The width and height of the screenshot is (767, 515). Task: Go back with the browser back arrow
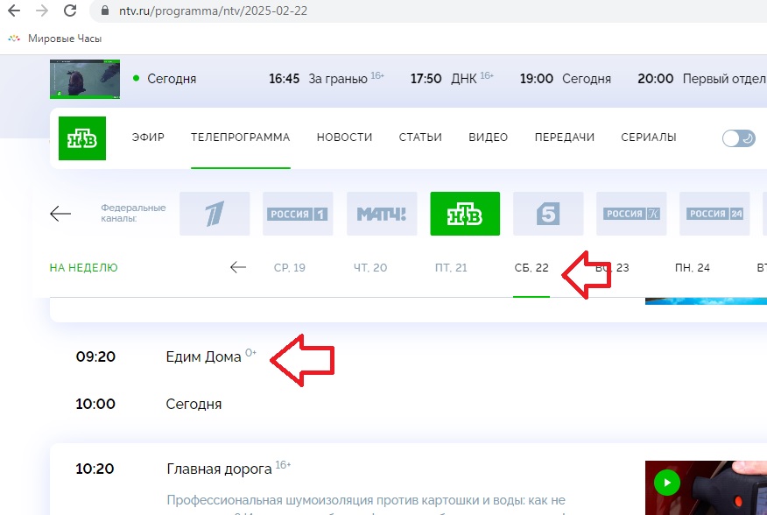point(14,11)
